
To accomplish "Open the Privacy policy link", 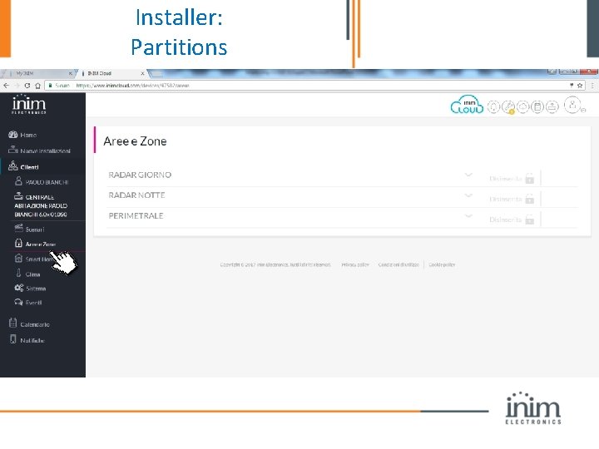I will [355, 264].
